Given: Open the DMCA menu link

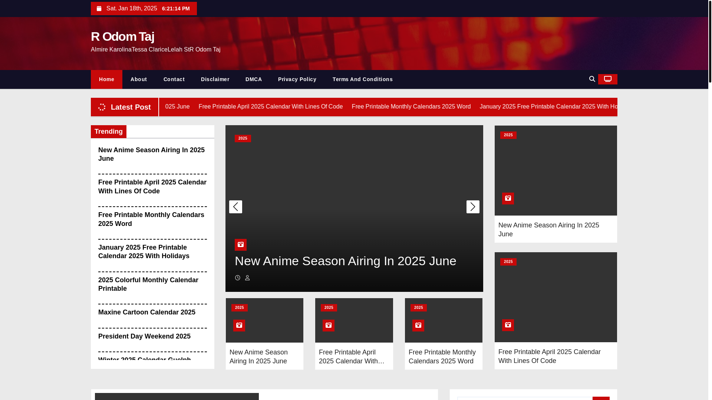Looking at the screenshot, I should (x=254, y=79).
